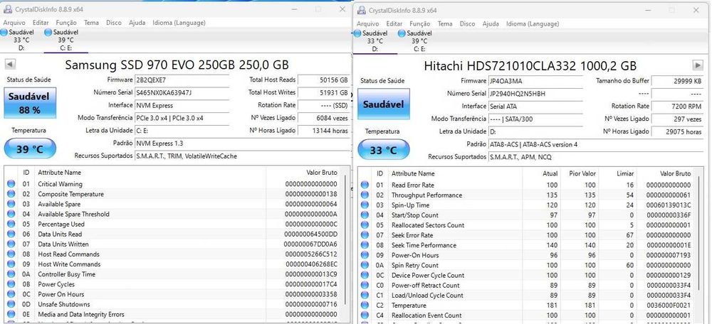Open Disco menu in left window
The height and width of the screenshot is (324, 712).
(114, 23)
